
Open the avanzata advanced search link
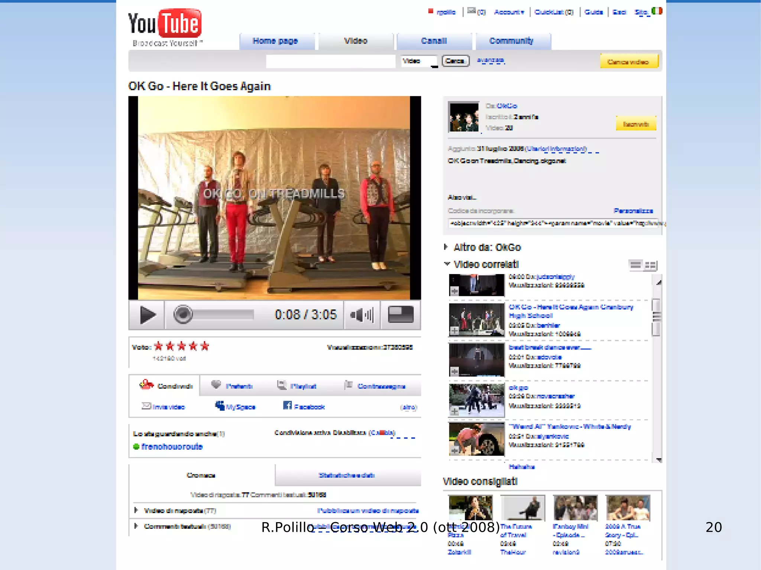coord(490,60)
